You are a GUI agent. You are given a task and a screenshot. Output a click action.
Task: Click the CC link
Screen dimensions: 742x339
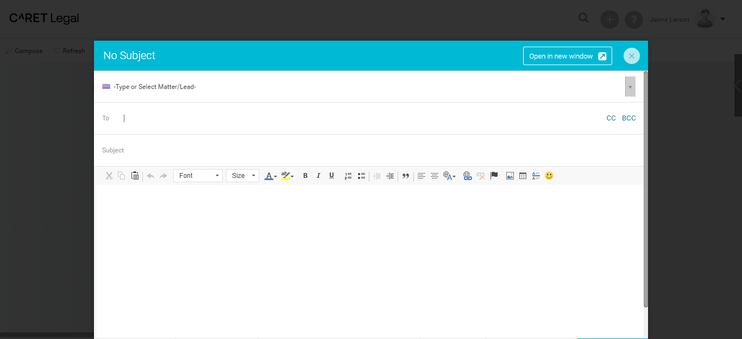[611, 118]
